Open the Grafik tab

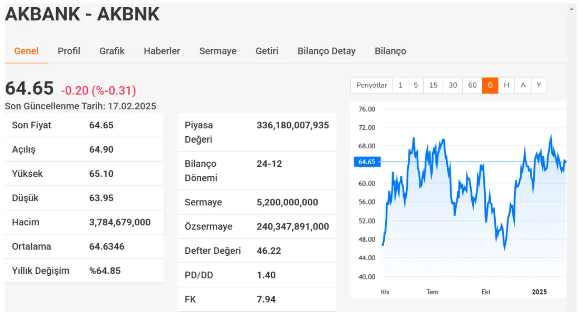[x=112, y=51]
